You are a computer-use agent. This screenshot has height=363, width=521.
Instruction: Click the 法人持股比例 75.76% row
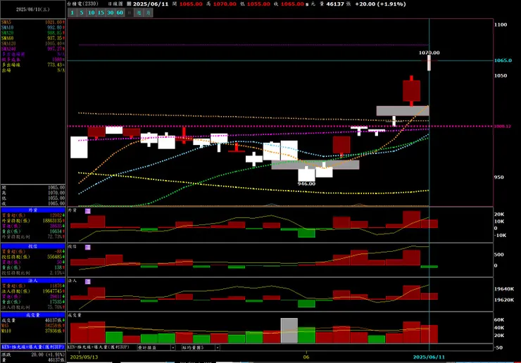coord(33,307)
